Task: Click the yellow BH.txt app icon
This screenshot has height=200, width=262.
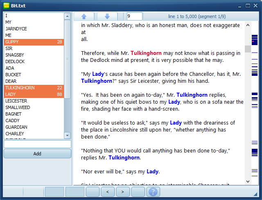Action: (x=7, y=5)
